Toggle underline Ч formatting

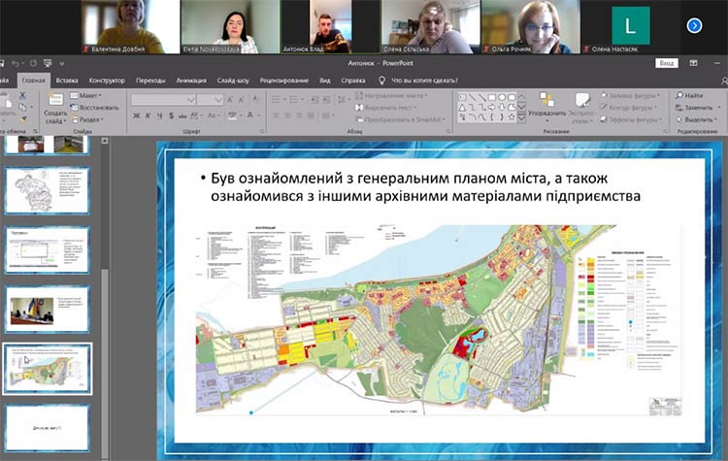[159, 115]
